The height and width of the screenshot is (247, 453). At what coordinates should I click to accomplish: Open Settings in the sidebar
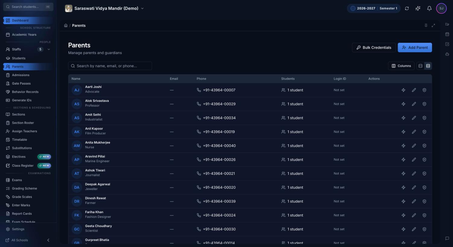[x=28, y=229]
